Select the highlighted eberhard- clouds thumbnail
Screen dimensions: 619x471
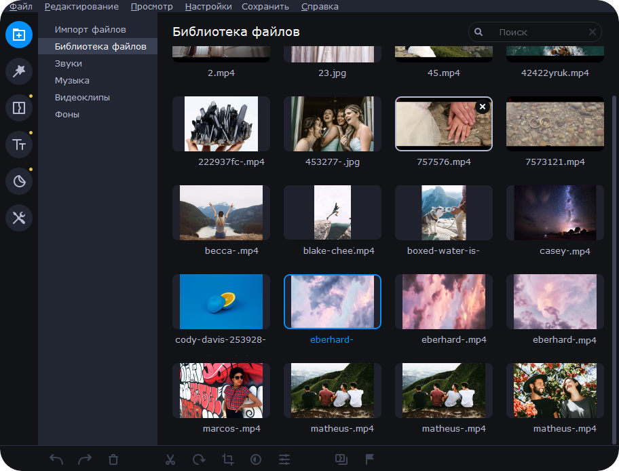point(333,301)
